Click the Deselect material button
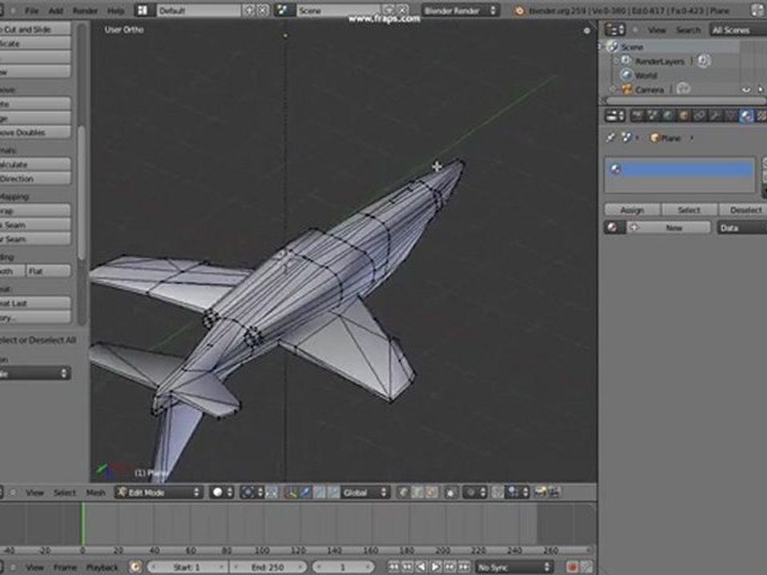 pos(743,210)
